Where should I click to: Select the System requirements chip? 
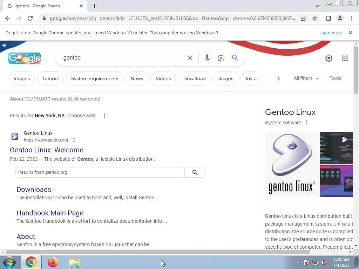pyautogui.click(x=95, y=78)
